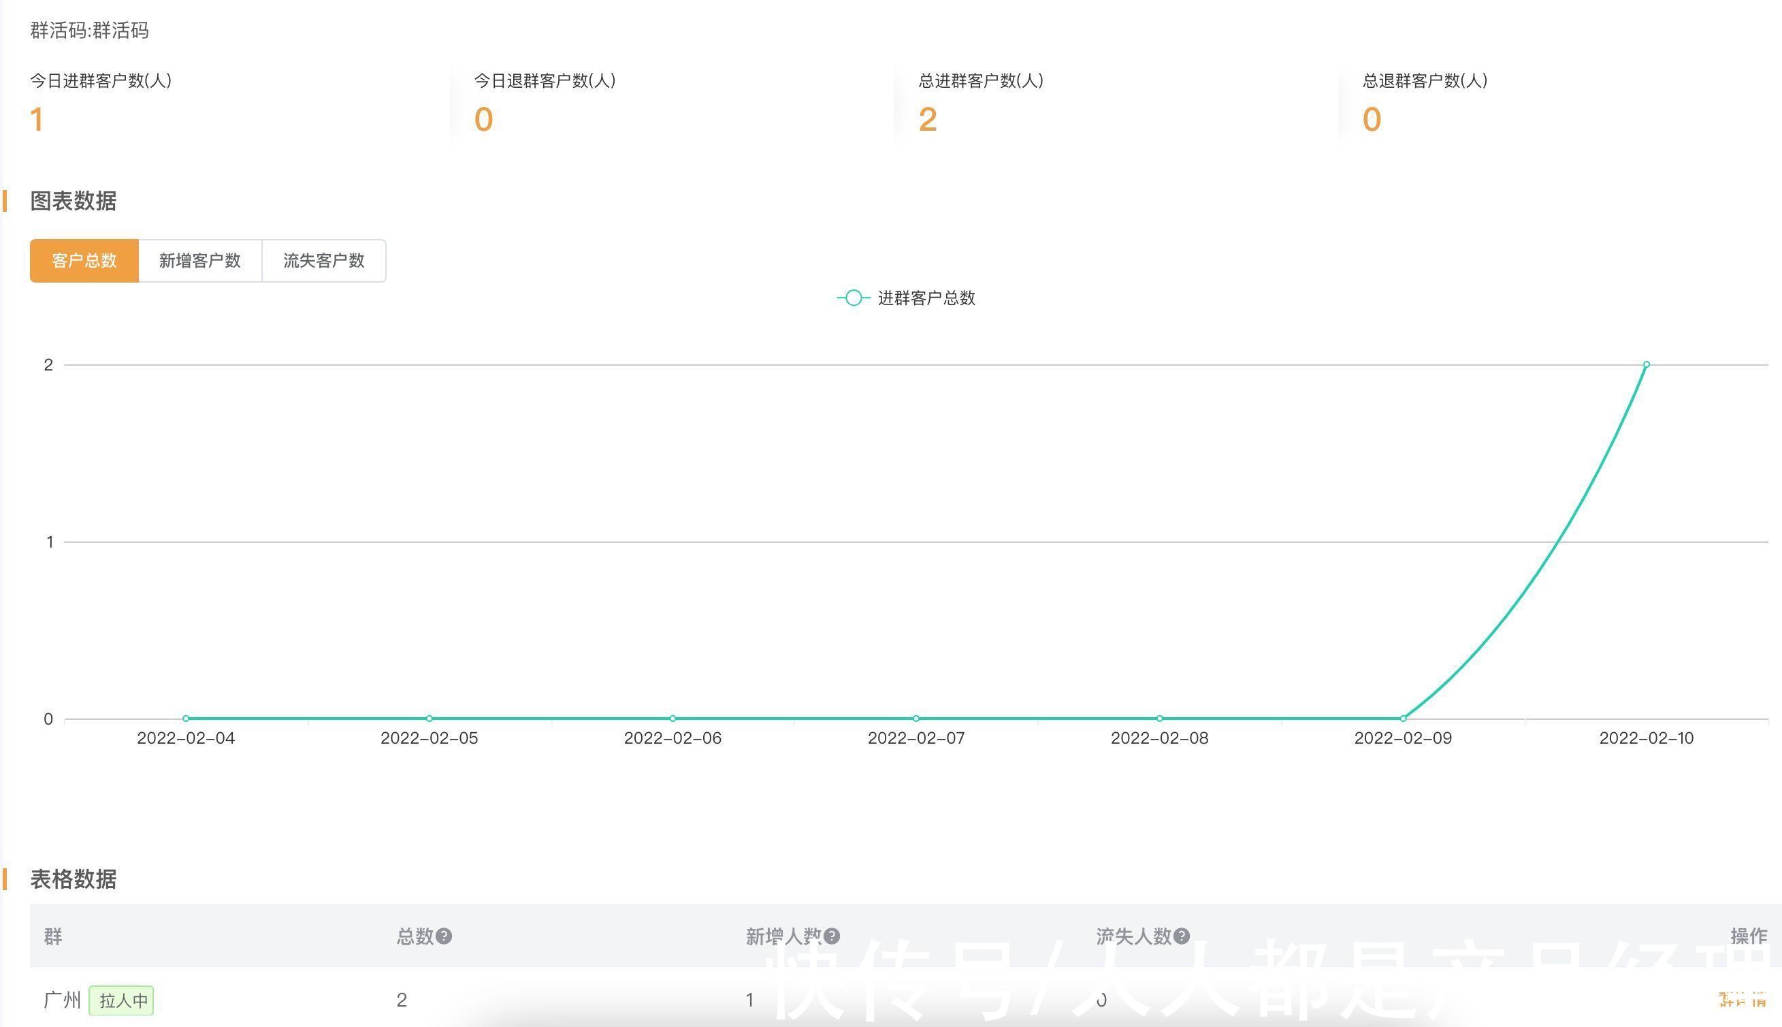Screen dimensions: 1782x1027
Task: Click the 总进群客户数 value 2
Action: [x=928, y=119]
